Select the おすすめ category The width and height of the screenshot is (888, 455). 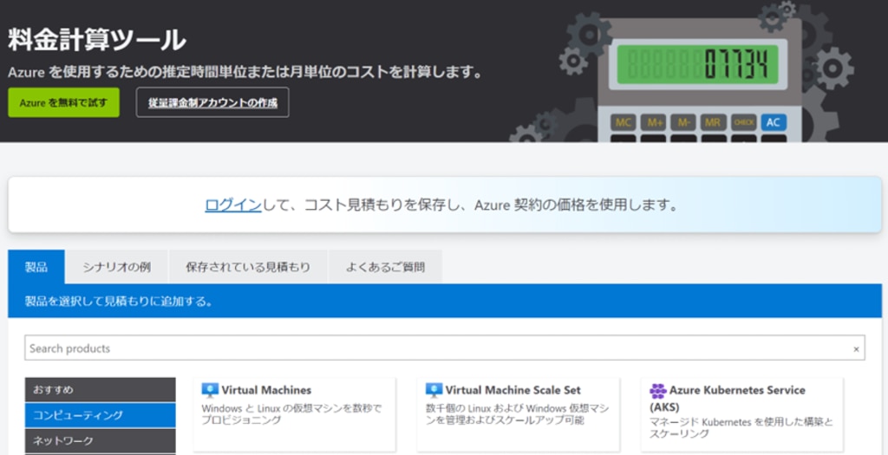click(101, 390)
